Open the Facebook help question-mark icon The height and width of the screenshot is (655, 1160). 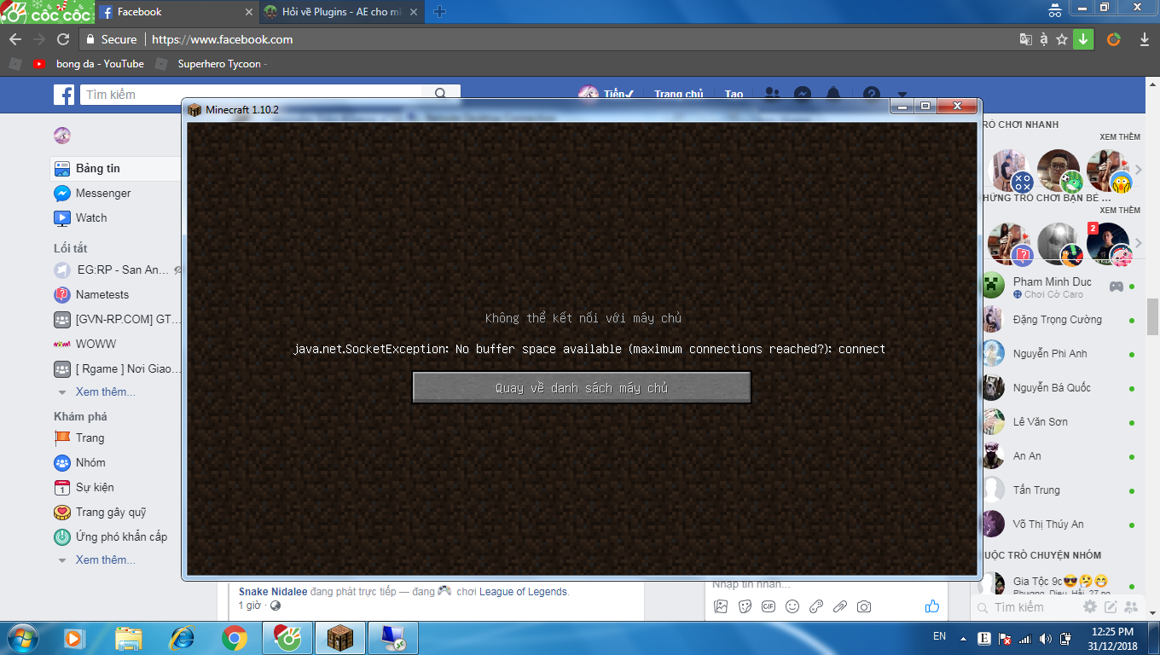coord(871,94)
